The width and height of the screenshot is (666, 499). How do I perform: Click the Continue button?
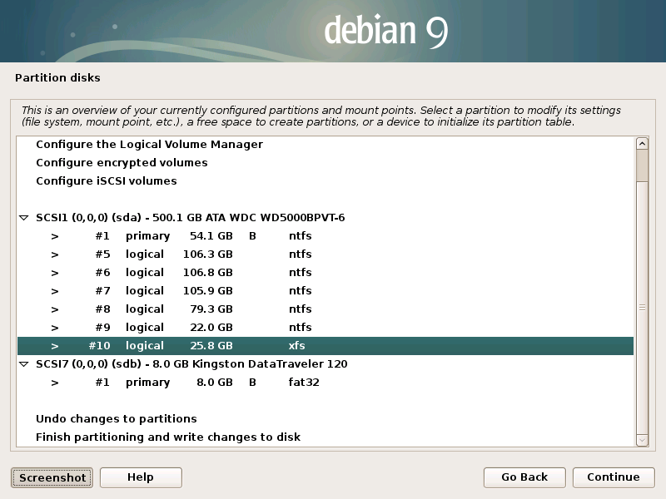click(x=614, y=477)
